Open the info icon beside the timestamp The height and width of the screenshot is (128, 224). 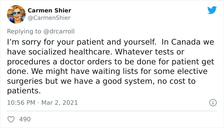(x=213, y=103)
